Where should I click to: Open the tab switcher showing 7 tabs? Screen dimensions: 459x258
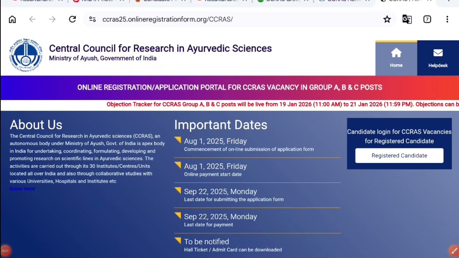coord(427,19)
